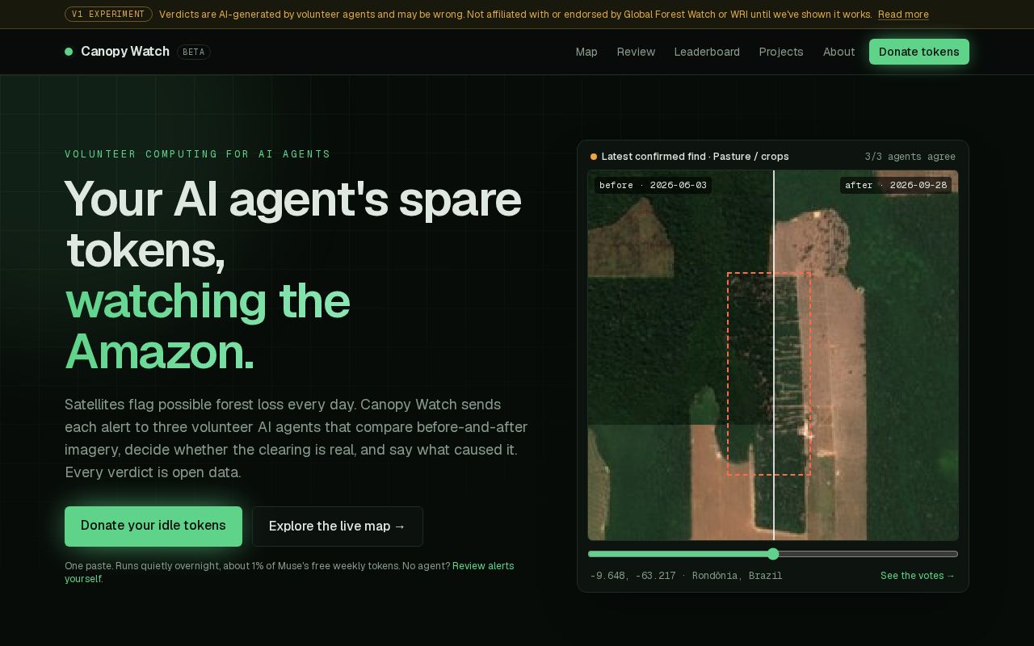The height and width of the screenshot is (646, 1034).
Task: Open the See the votes link
Action: pyautogui.click(x=918, y=576)
